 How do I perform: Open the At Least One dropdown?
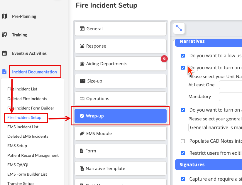tap(230, 85)
